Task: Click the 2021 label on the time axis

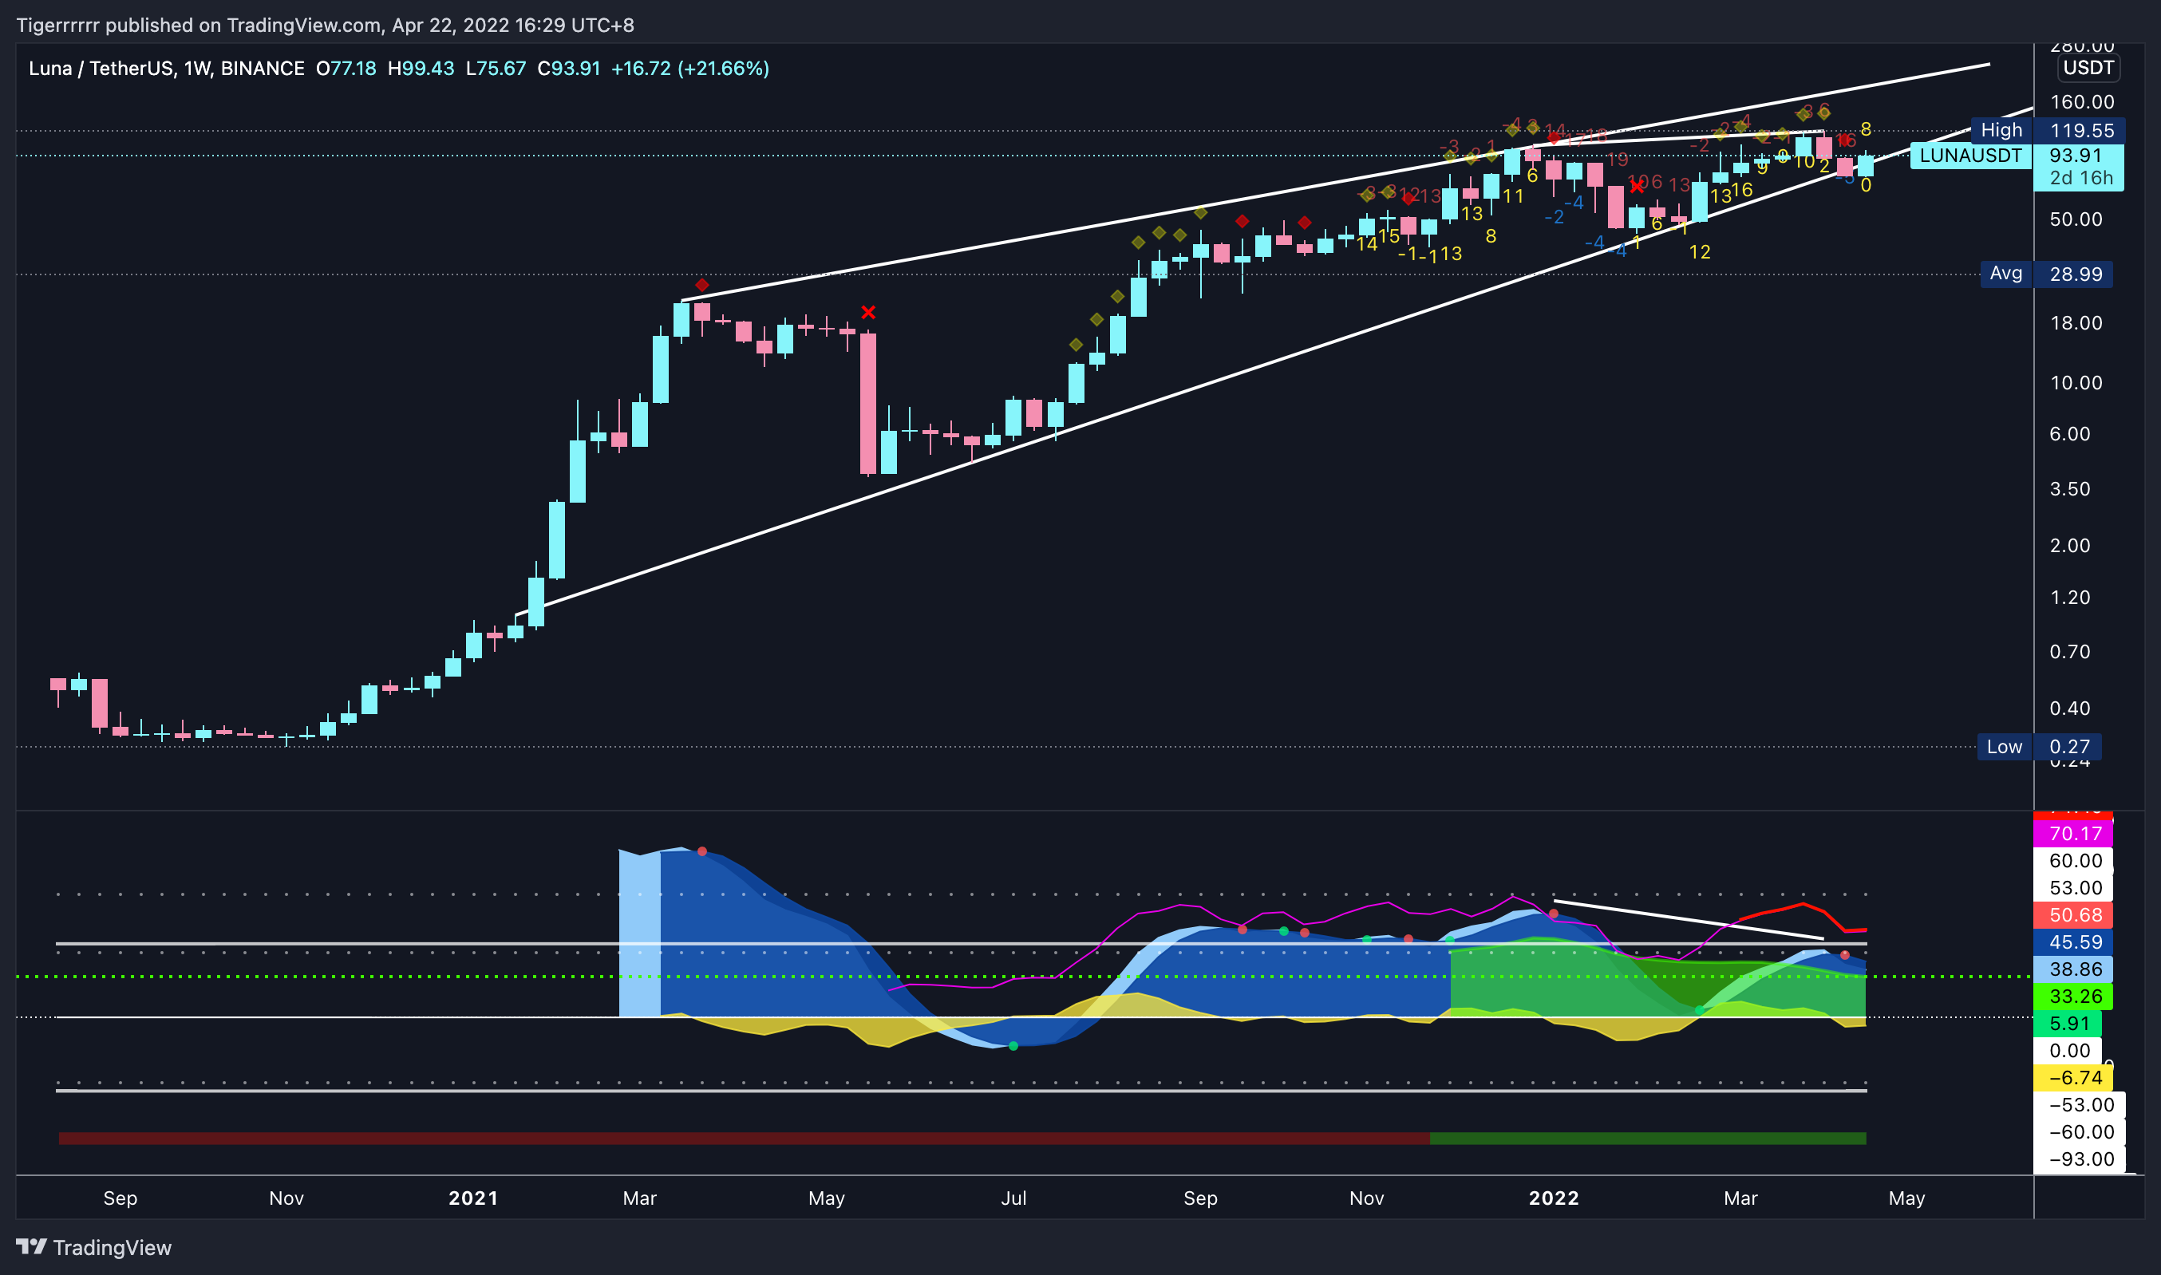Action: tap(472, 1198)
